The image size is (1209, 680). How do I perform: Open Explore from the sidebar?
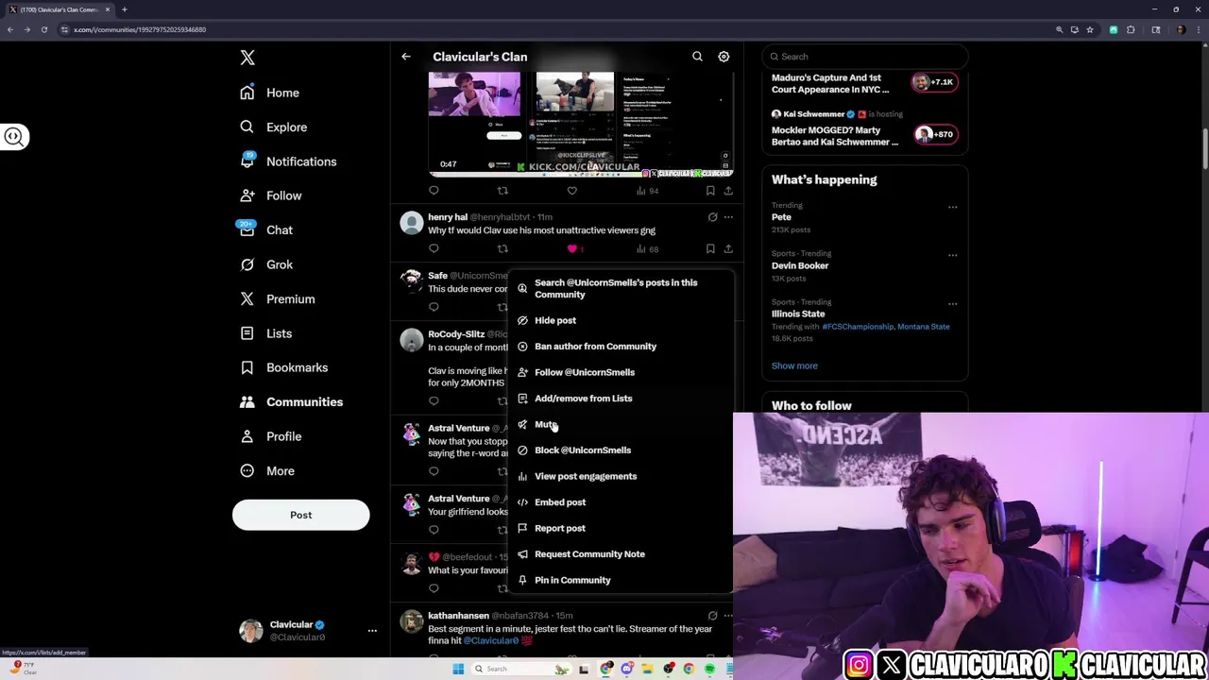[x=274, y=127]
